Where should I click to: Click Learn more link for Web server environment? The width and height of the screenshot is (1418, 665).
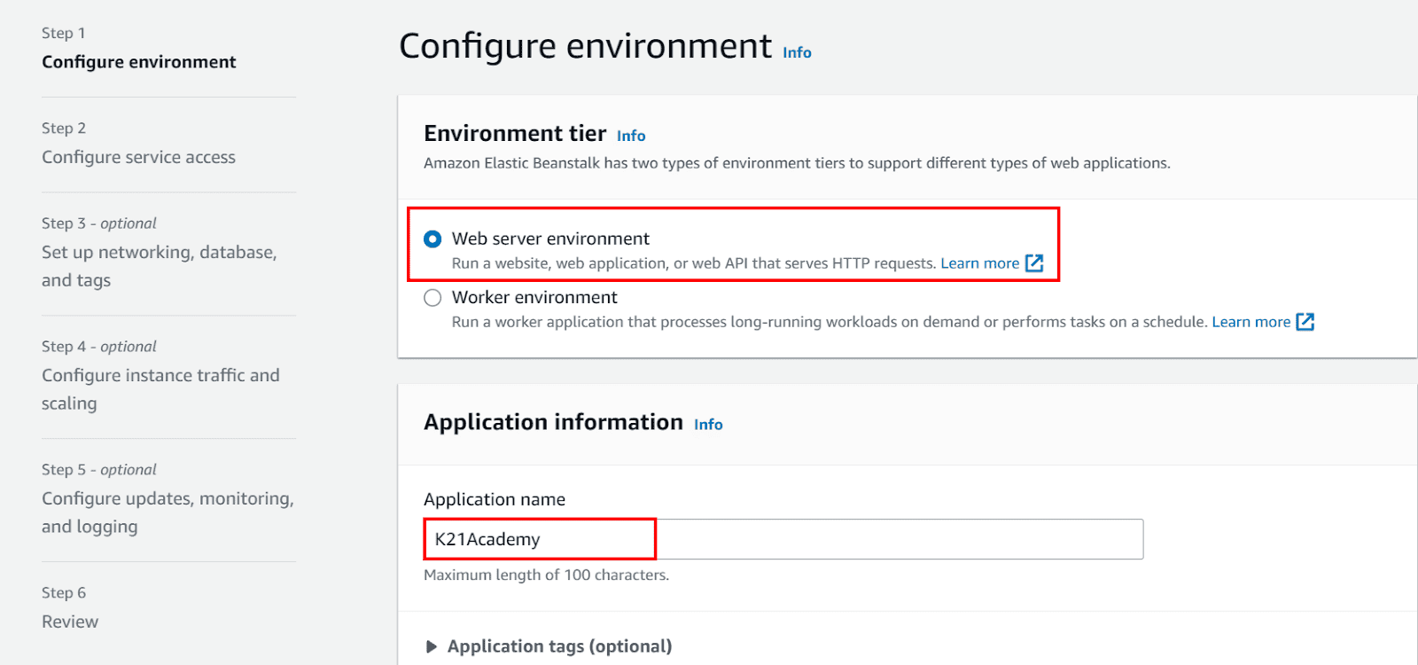pos(979,263)
